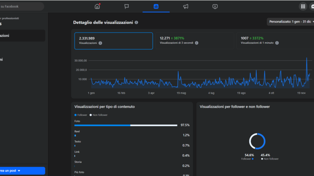314x176 pixels.
Task: Select the 2.331.989 Visualizzazioni metric card
Action: pos(113,41)
